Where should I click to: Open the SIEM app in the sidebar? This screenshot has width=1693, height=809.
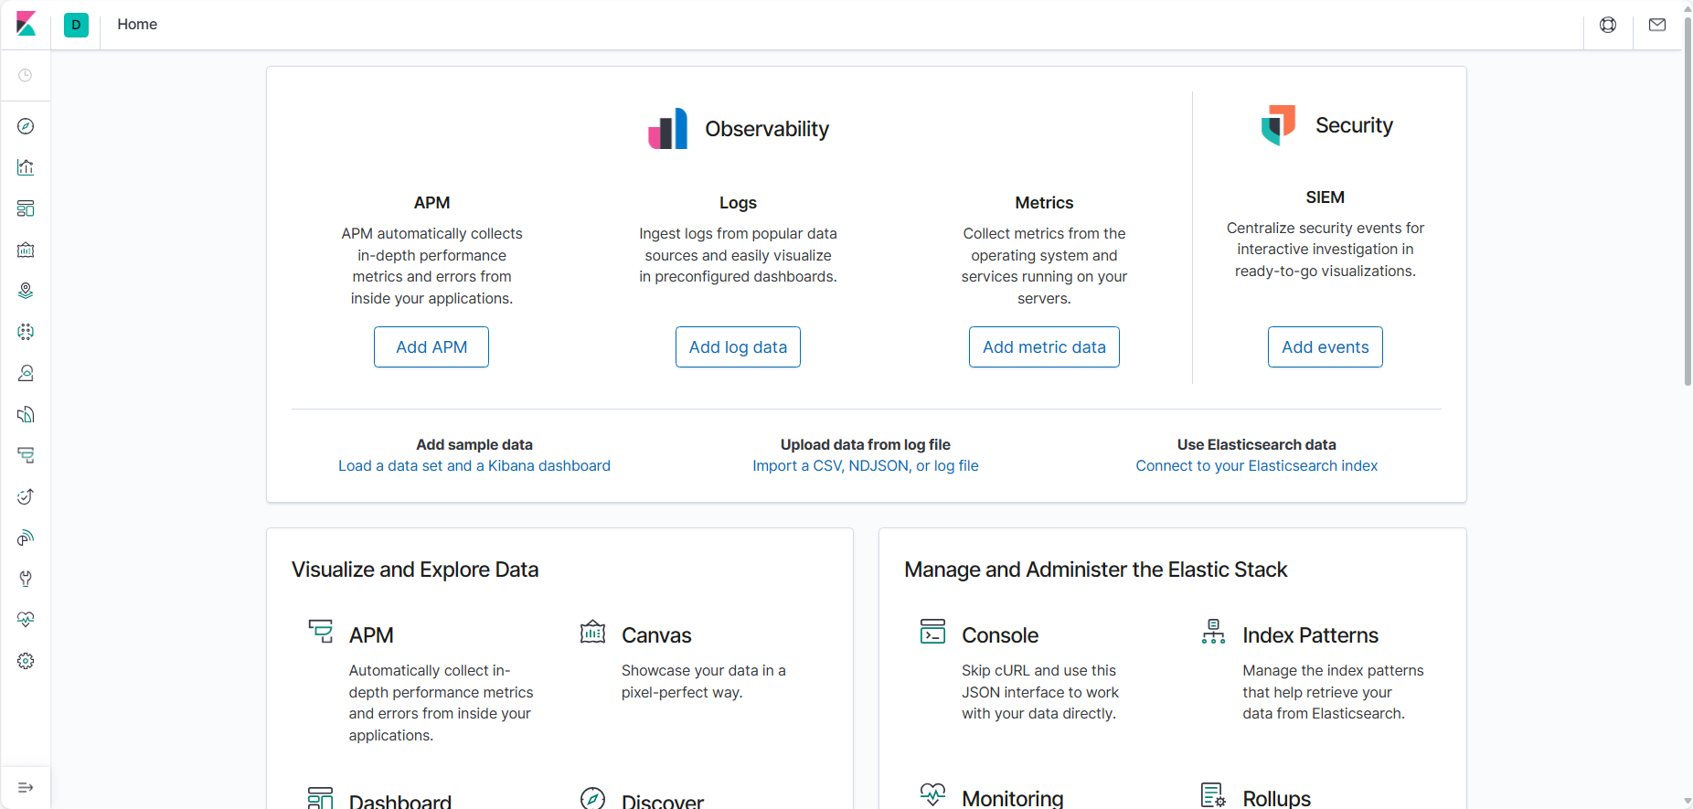point(26,538)
